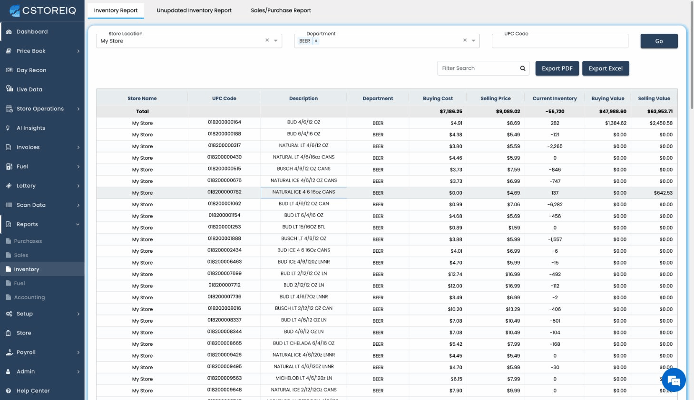
Task: Open AI Insights from the sidebar
Action: coord(31,128)
